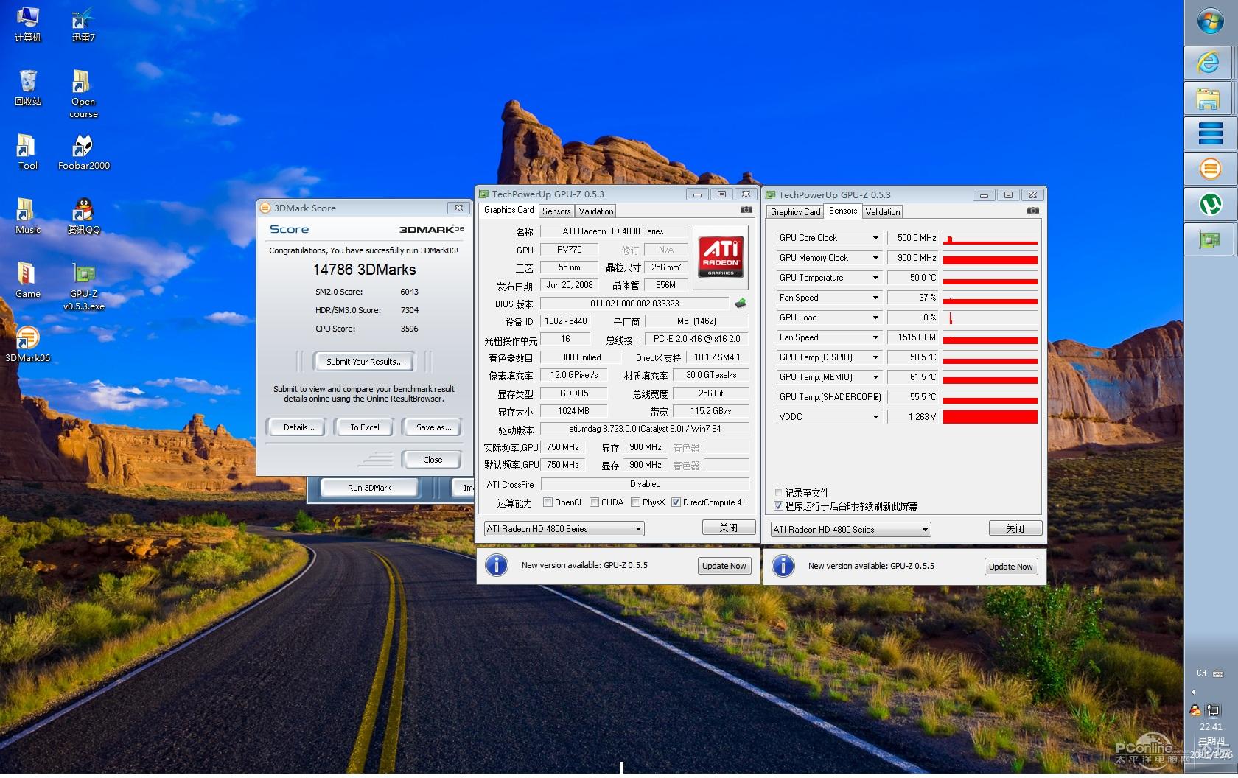Switch to Validation tab in right GPU-Z window

coord(883,212)
